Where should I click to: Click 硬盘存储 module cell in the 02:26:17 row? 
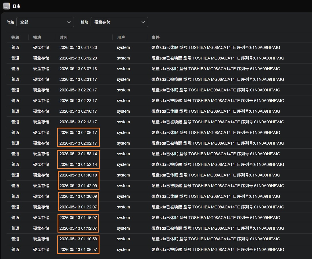pos(41,90)
